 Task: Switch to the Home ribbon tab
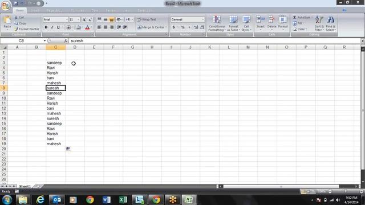pos(20,10)
